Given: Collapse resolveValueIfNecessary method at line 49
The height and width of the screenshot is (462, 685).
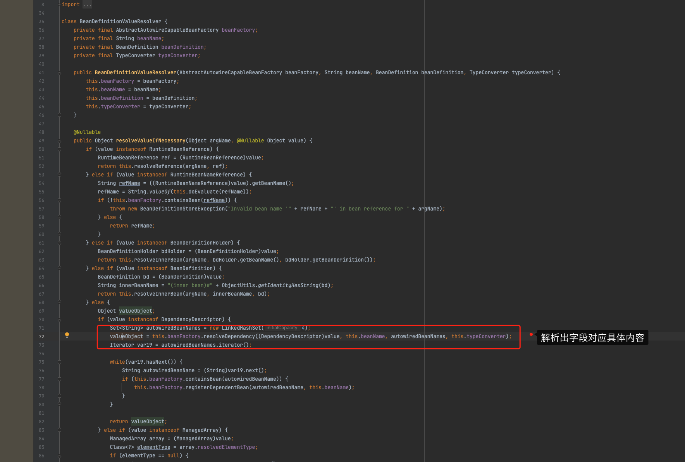Looking at the screenshot, I should [x=59, y=140].
